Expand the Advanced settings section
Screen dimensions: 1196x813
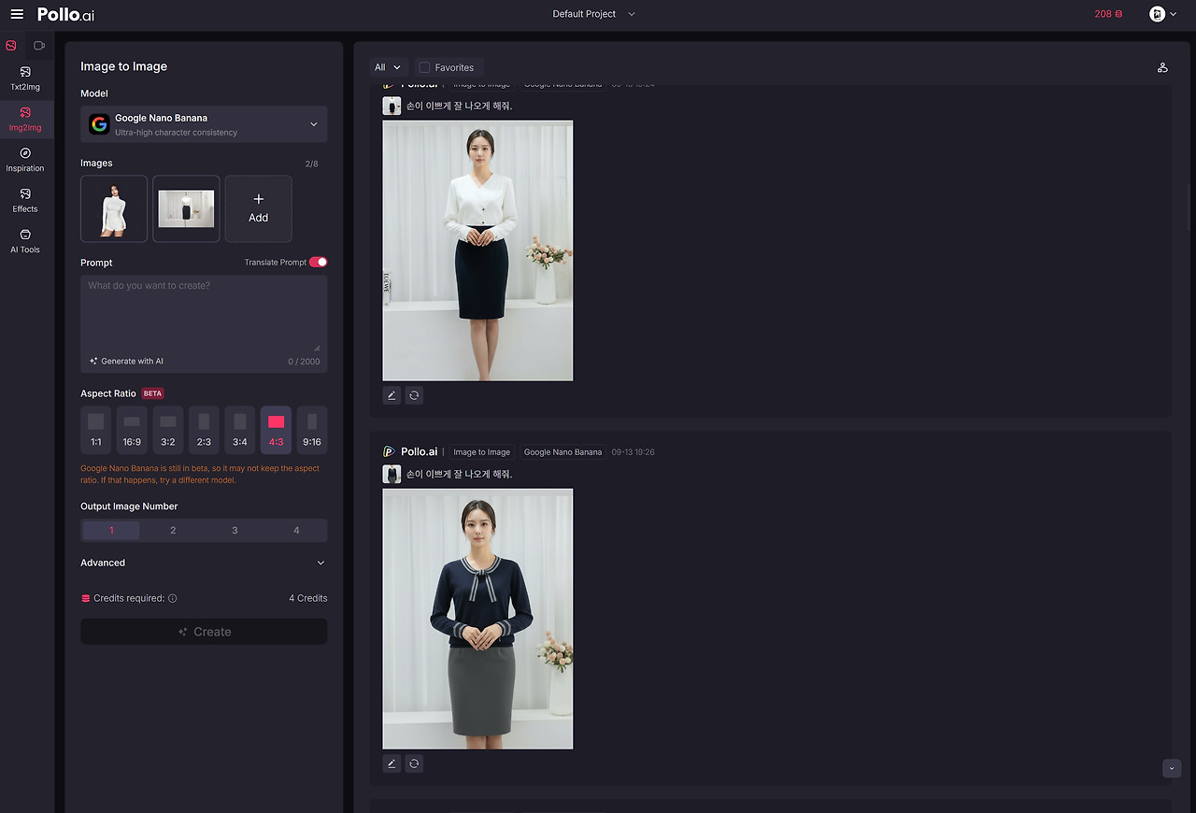pos(204,563)
